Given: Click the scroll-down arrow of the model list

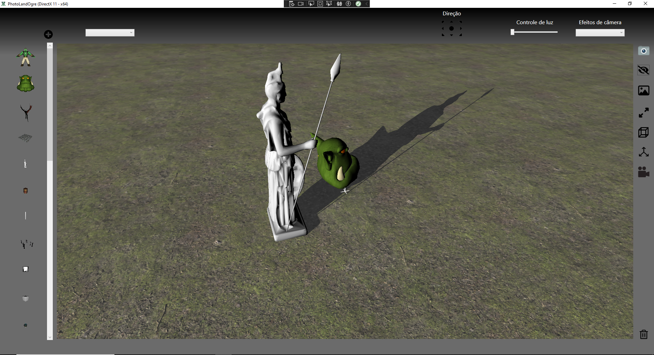Looking at the screenshot, I should 50,337.
